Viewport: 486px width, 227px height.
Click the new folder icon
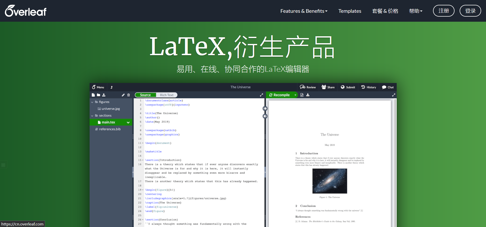point(98,95)
